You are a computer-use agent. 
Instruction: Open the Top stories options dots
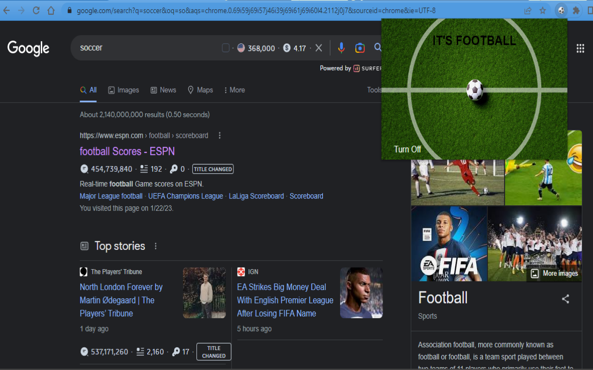pos(156,246)
